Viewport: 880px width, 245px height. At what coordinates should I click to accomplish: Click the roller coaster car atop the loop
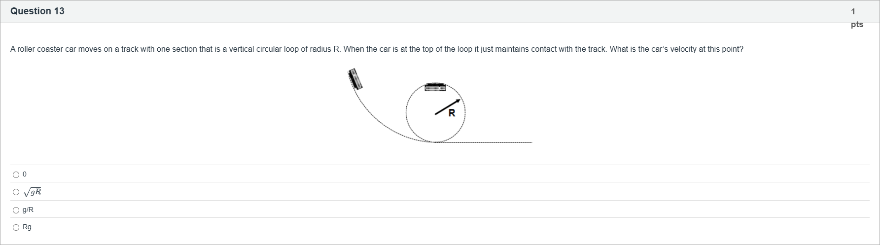pyautogui.click(x=435, y=87)
